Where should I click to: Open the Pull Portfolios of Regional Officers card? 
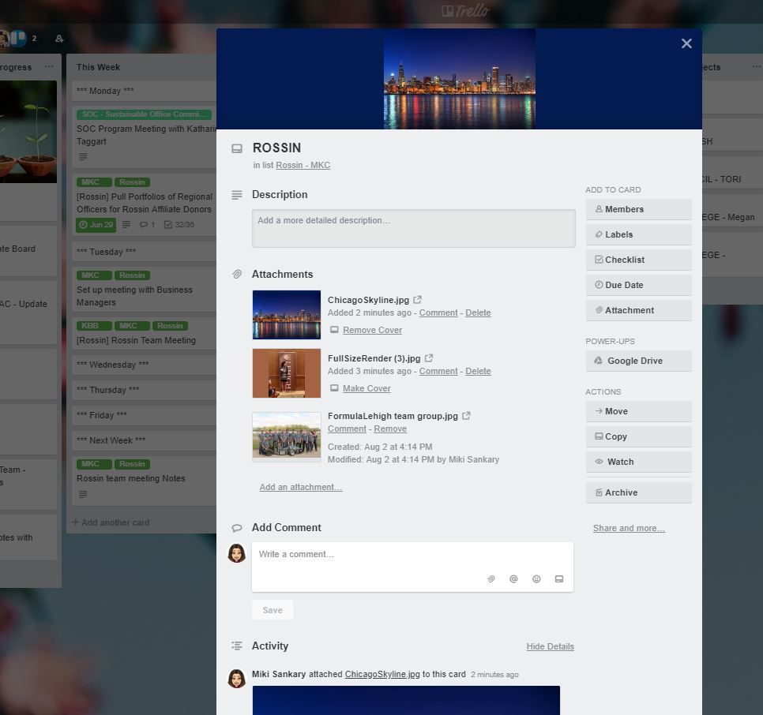[x=144, y=204]
